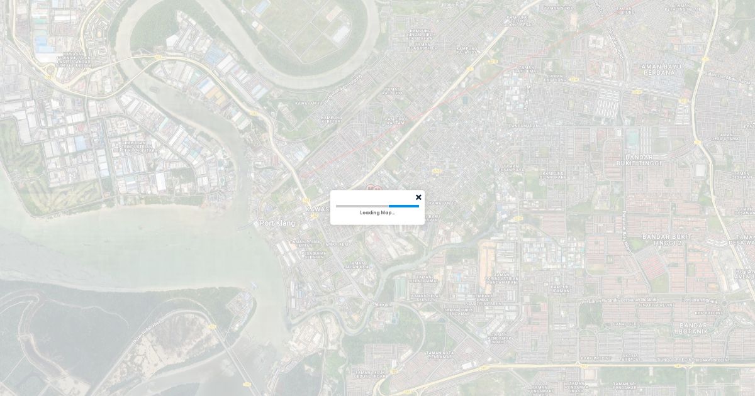Click the "Loading Map..." status text
Screen dimensions: 755x396
[377, 212]
